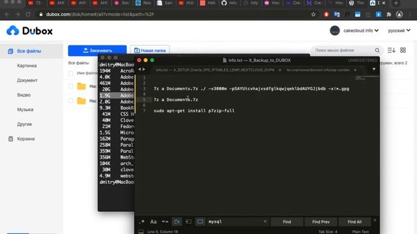This screenshot has height=234, width=417.
Task: Click the cakecloud account avatar
Action: pos(335,31)
